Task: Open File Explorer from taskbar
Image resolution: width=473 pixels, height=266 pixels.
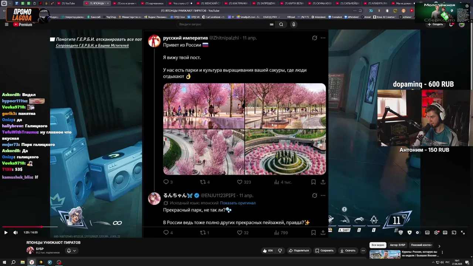Action: click(x=23, y=262)
